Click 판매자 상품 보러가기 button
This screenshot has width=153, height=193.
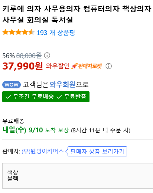click(x=97, y=152)
